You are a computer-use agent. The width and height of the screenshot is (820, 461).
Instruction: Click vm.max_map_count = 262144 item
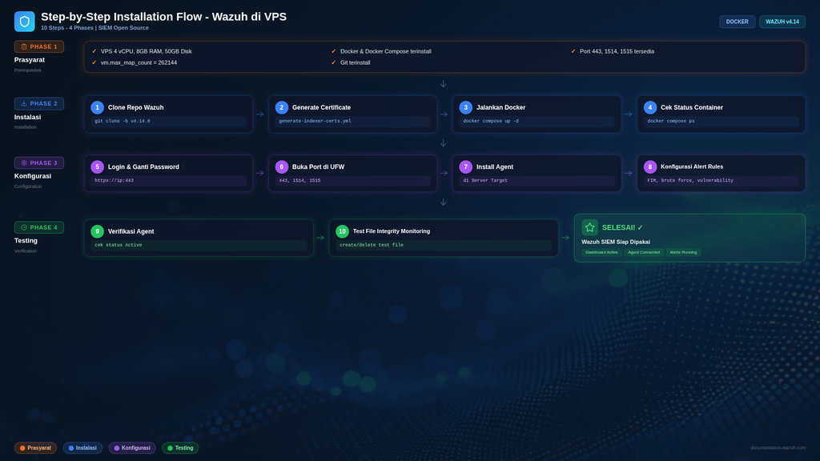tap(139, 62)
